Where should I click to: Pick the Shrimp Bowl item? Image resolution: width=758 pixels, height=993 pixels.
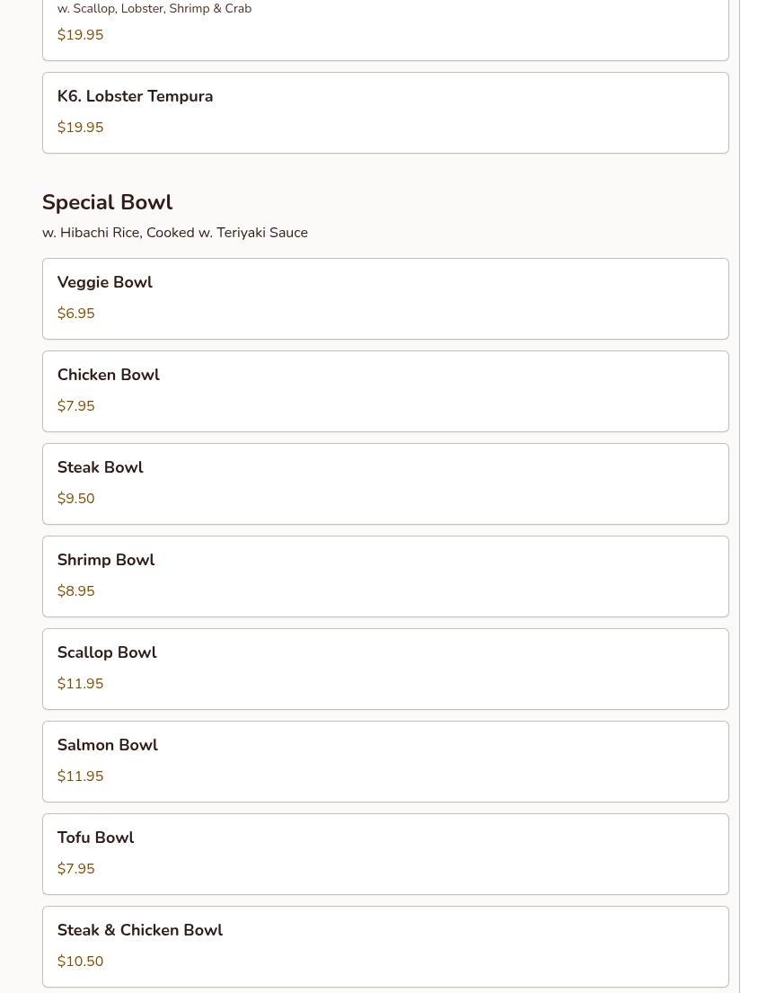pyautogui.click(x=385, y=576)
